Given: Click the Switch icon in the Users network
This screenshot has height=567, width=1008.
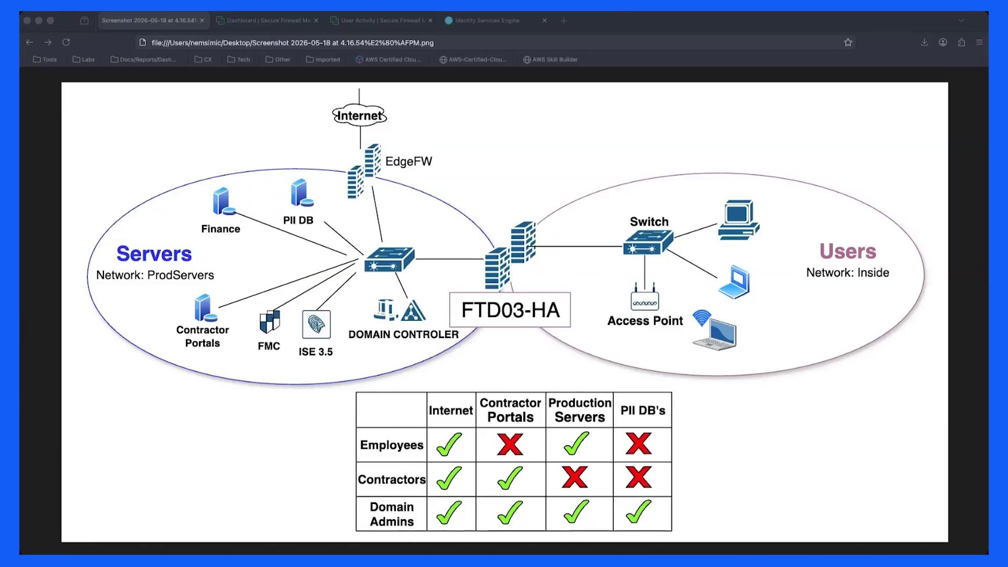Looking at the screenshot, I should (648, 243).
